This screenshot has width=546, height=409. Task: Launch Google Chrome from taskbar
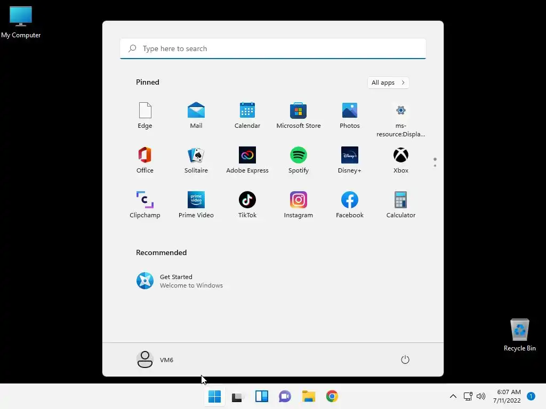[332, 396]
